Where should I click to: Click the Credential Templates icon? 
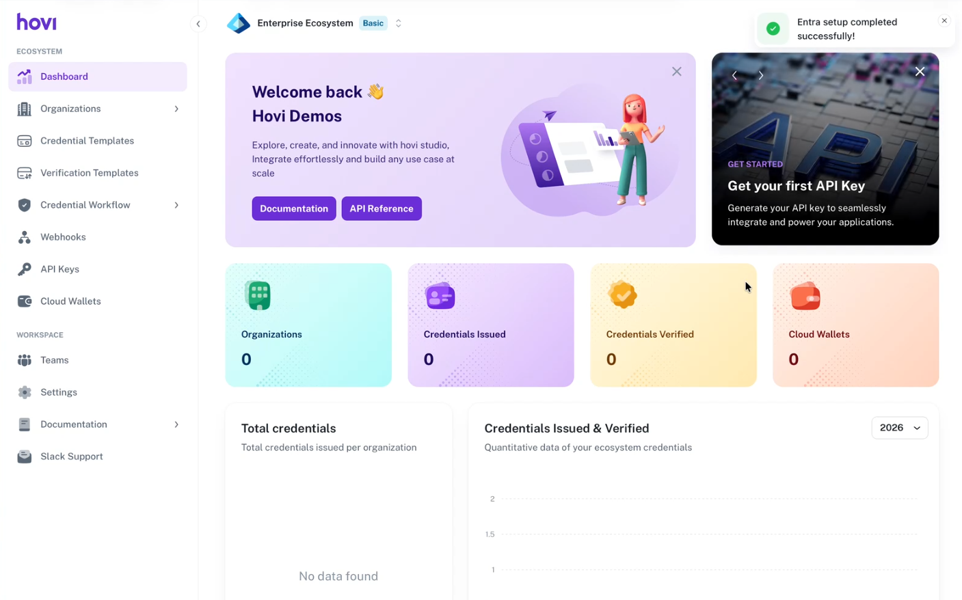click(x=25, y=141)
